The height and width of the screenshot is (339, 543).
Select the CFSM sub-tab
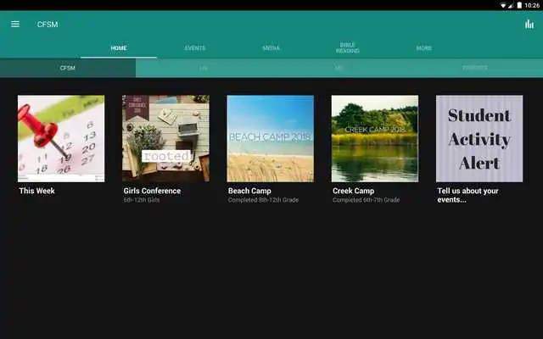pyautogui.click(x=68, y=68)
